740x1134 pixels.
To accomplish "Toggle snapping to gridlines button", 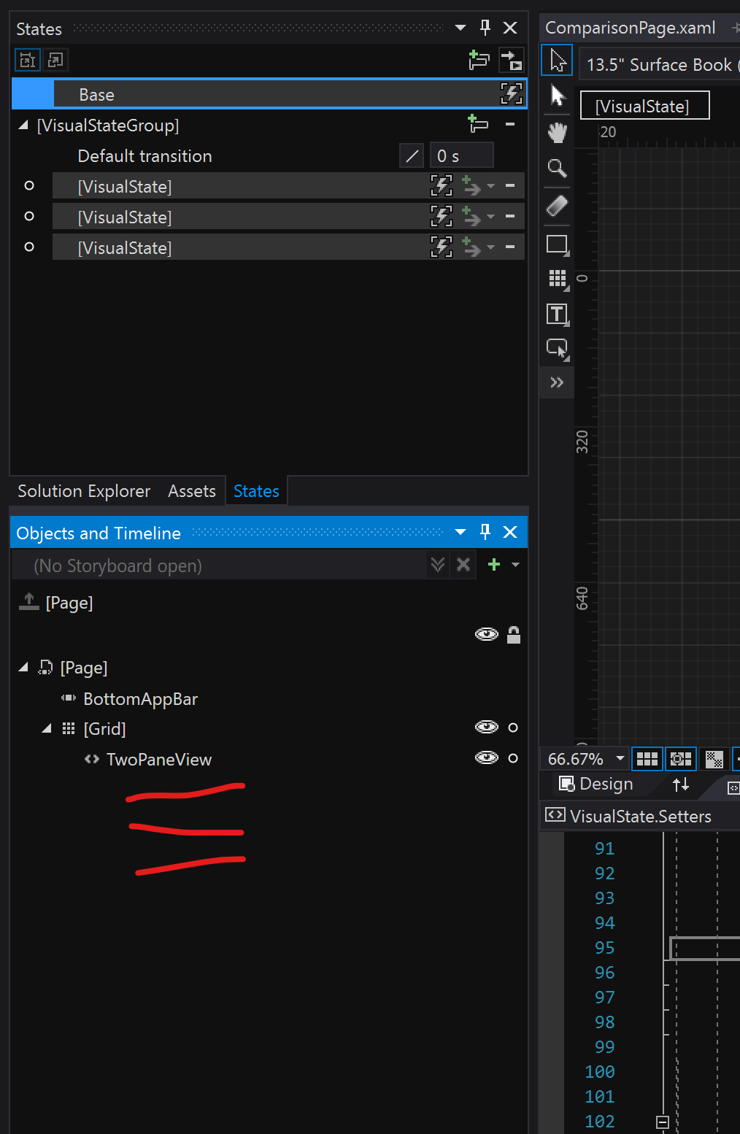I will point(681,759).
